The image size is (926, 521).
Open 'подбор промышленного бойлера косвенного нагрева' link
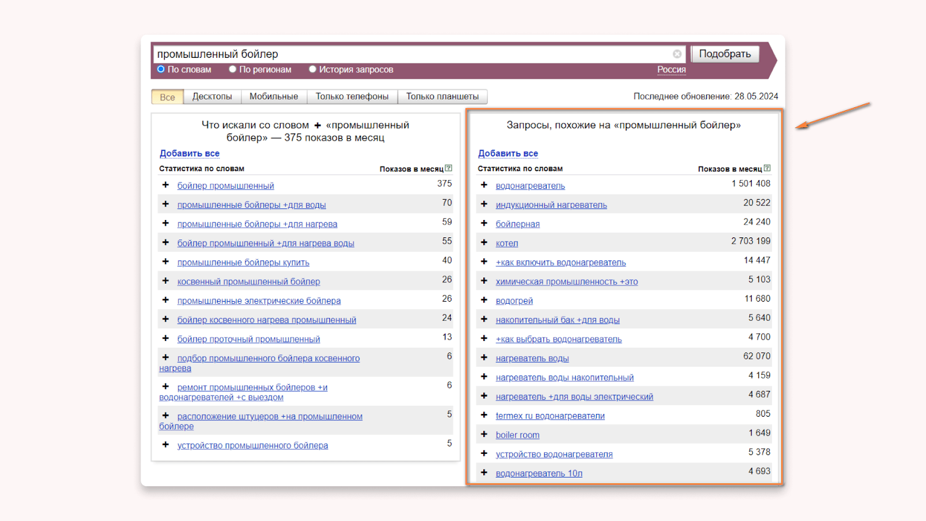point(259,364)
